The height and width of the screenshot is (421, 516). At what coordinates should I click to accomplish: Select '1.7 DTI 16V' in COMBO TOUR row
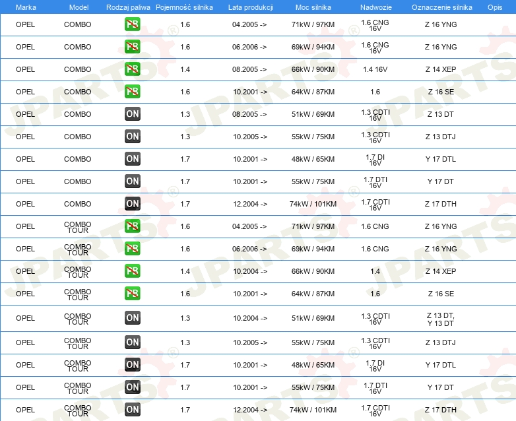click(x=375, y=389)
